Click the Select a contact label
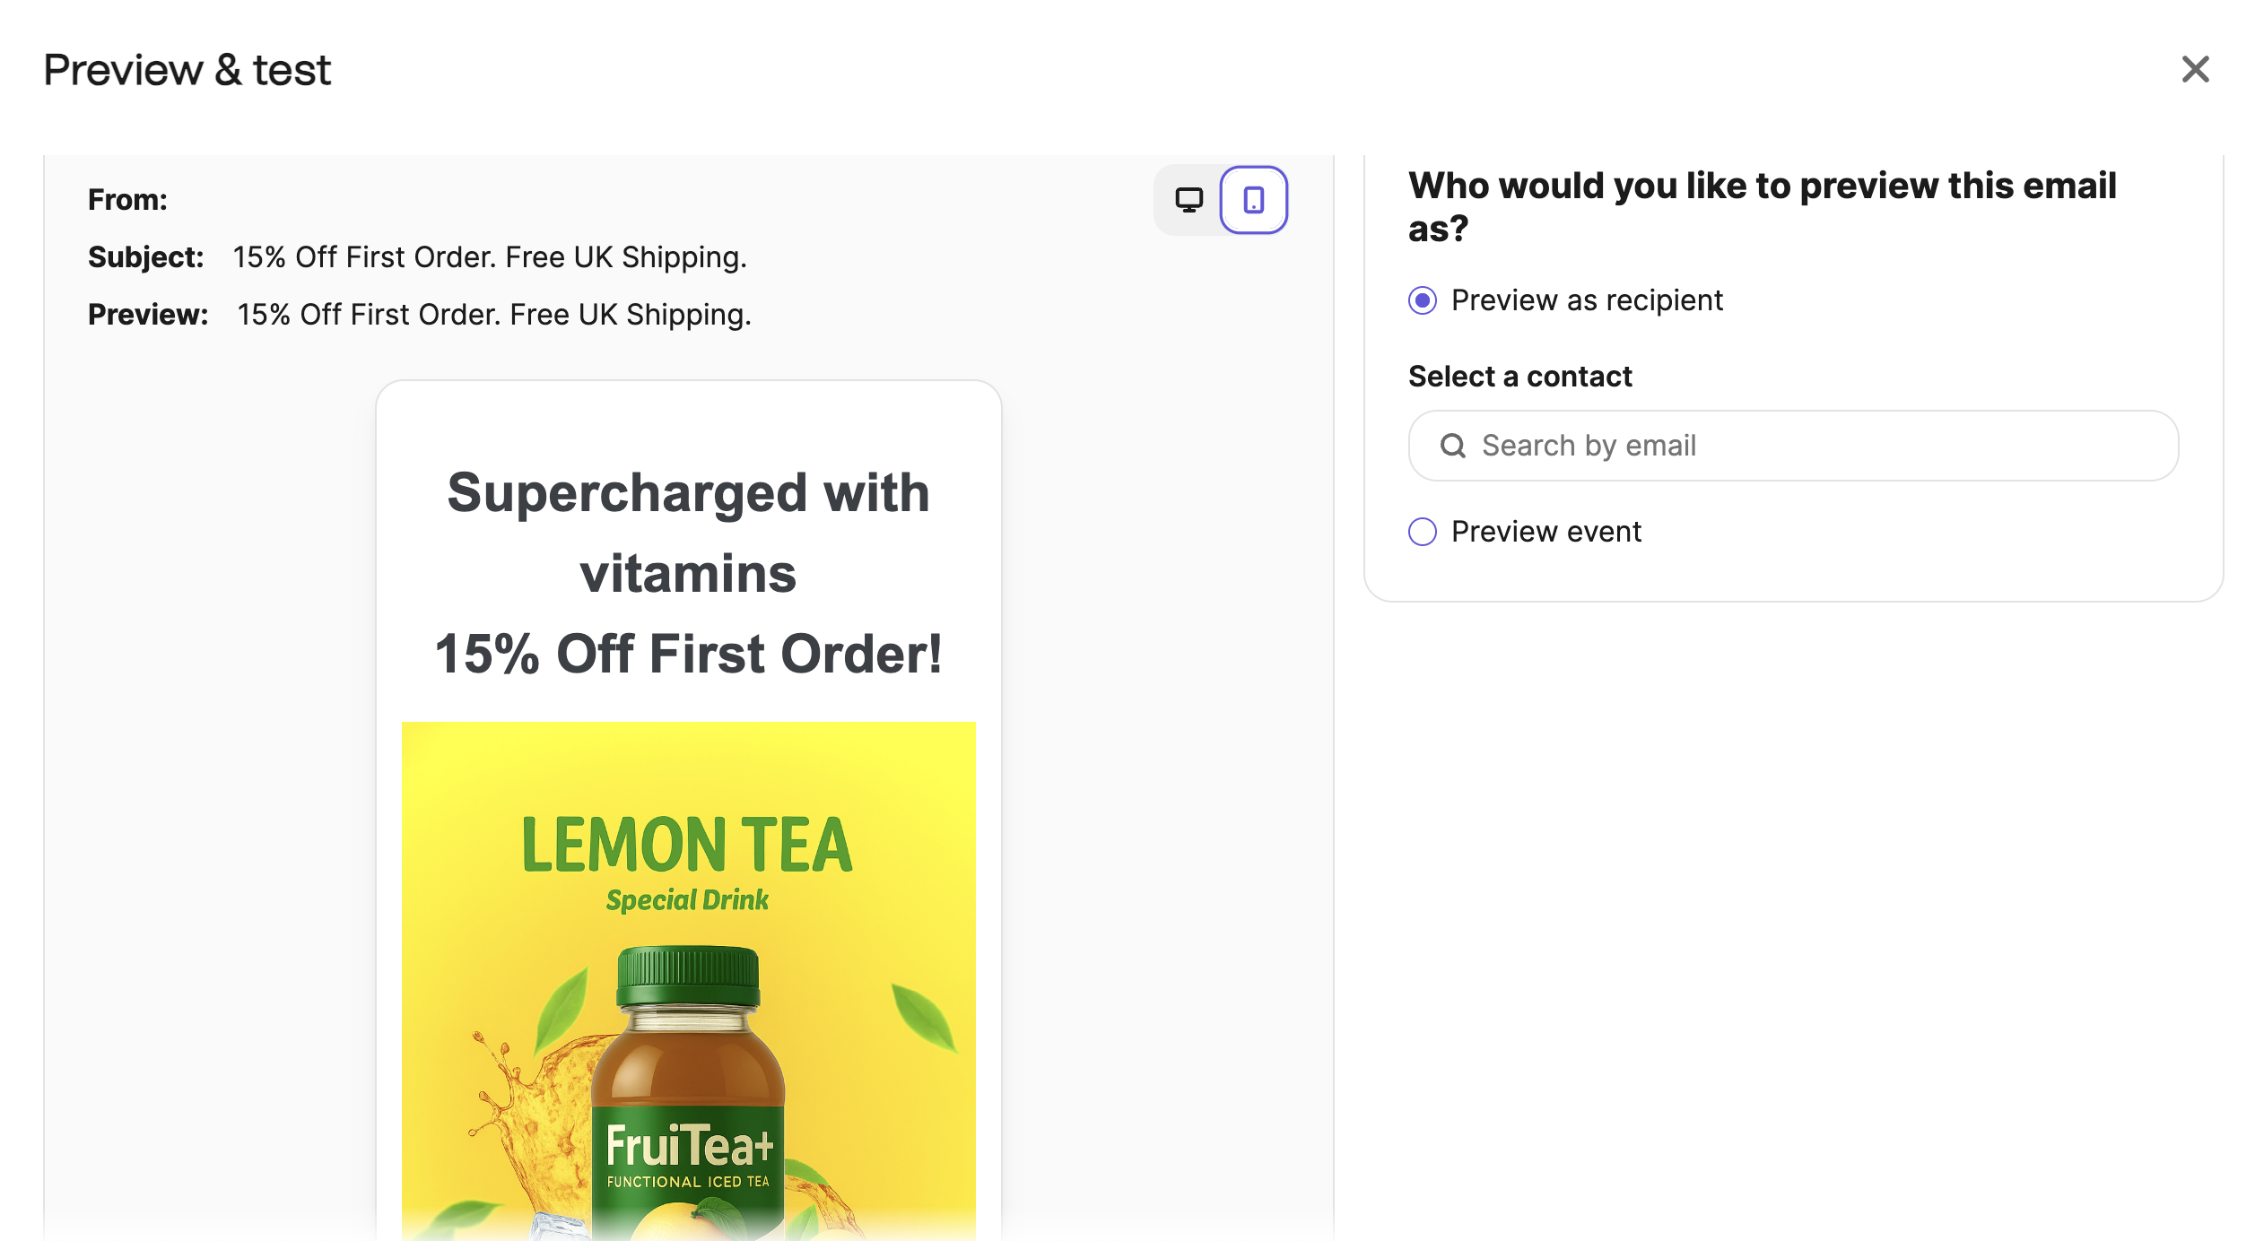Screen dimensions: 2255x1241 [1519, 377]
